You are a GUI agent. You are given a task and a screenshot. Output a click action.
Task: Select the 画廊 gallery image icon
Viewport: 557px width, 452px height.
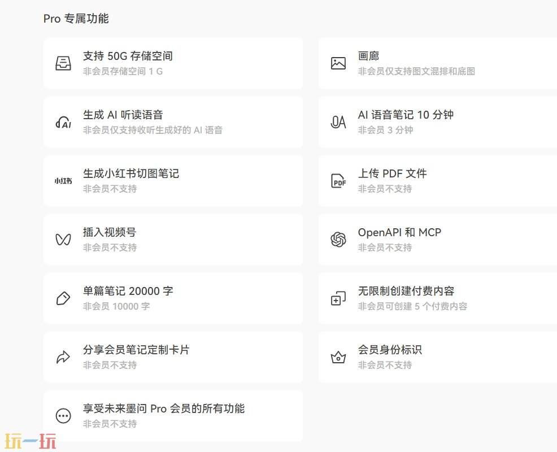coord(338,63)
